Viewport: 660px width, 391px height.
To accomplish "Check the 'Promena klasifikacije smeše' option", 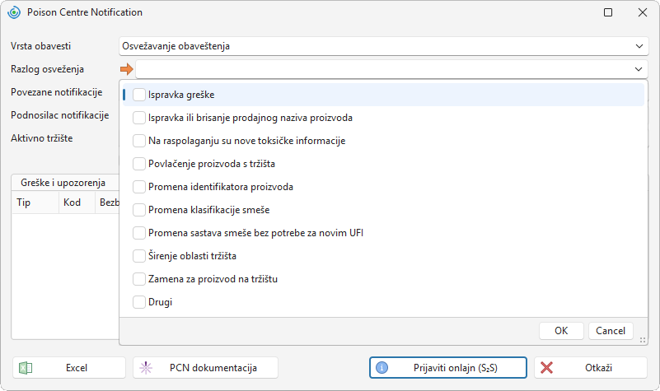I will 139,210.
